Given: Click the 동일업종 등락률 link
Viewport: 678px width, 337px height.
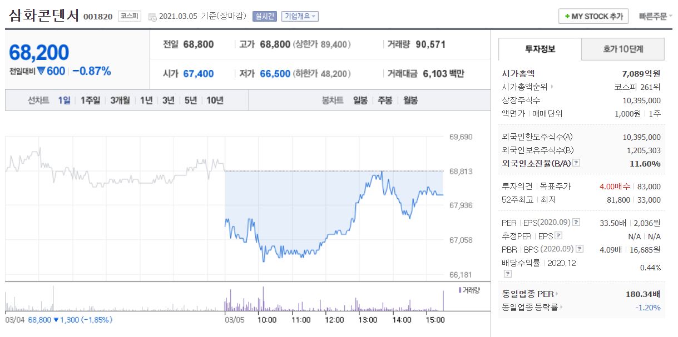Looking at the screenshot, I should 529,307.
